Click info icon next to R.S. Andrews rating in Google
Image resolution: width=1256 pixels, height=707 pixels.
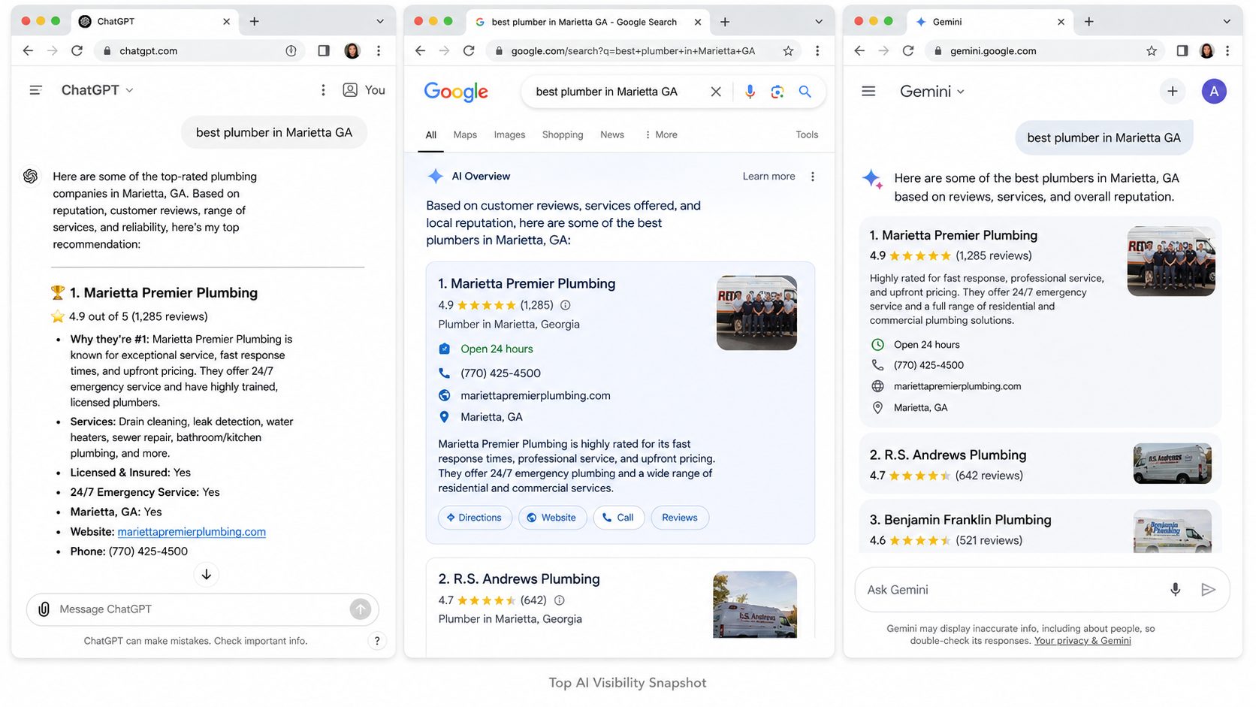click(x=559, y=600)
